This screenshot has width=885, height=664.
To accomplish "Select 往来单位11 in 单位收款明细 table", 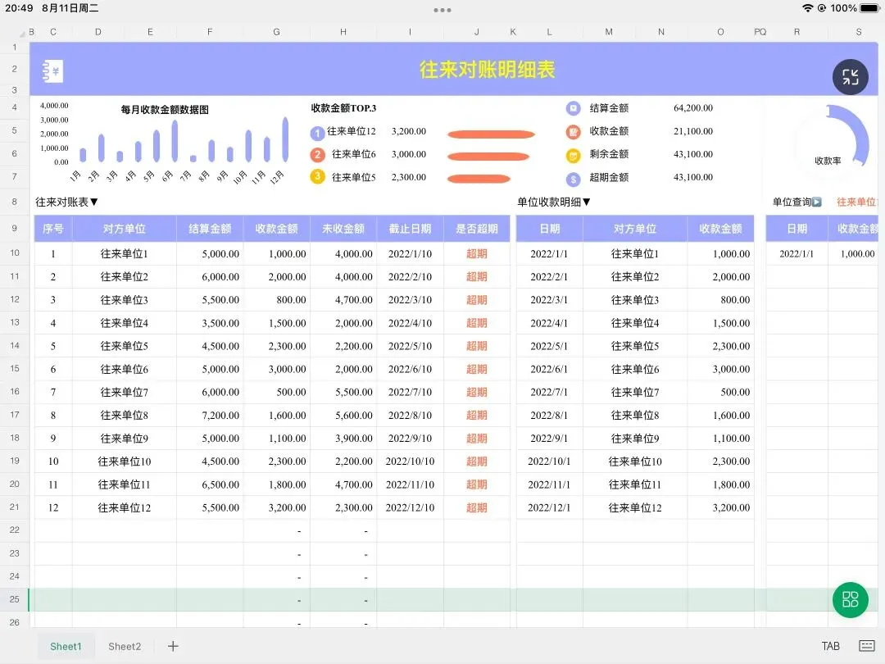I will point(635,484).
